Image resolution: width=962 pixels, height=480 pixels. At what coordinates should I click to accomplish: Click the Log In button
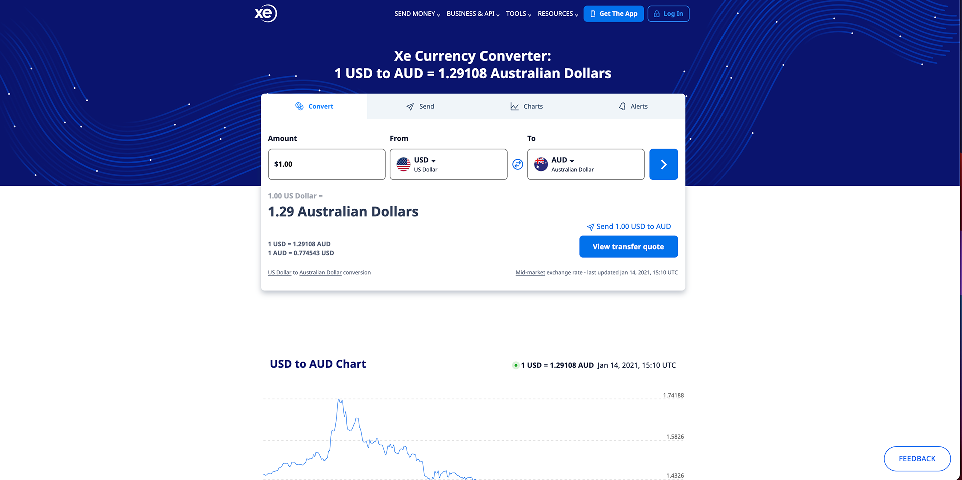[668, 14]
